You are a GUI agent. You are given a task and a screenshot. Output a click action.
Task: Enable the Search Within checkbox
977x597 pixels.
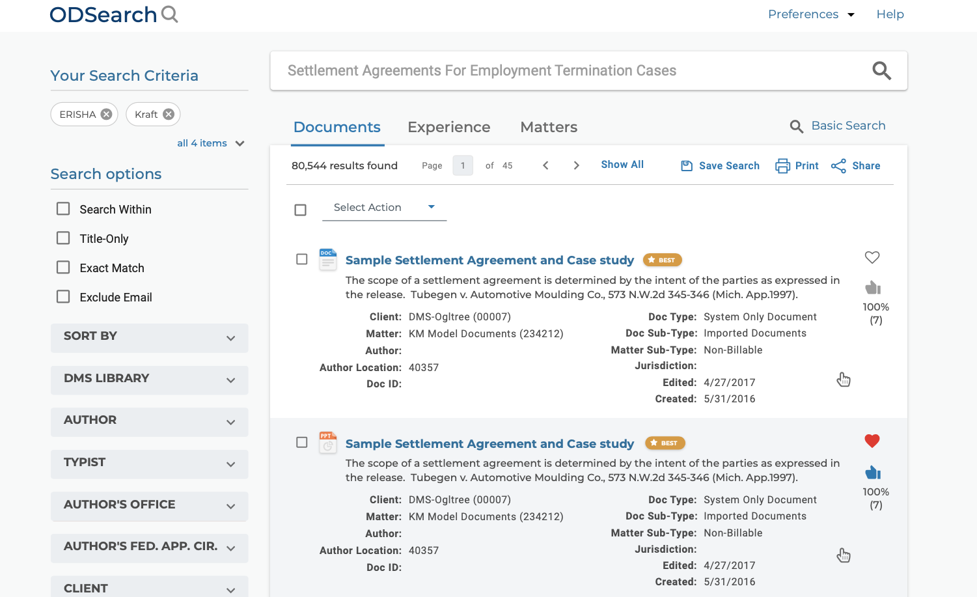point(63,208)
